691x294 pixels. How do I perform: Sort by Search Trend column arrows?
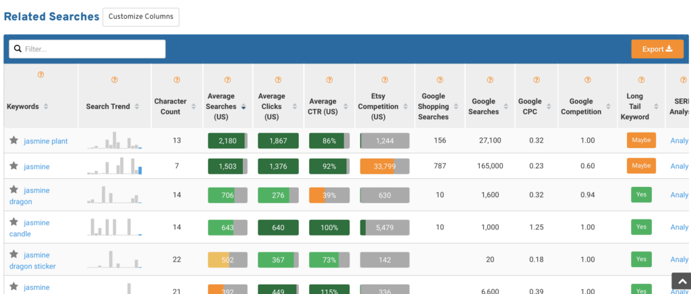click(136, 106)
